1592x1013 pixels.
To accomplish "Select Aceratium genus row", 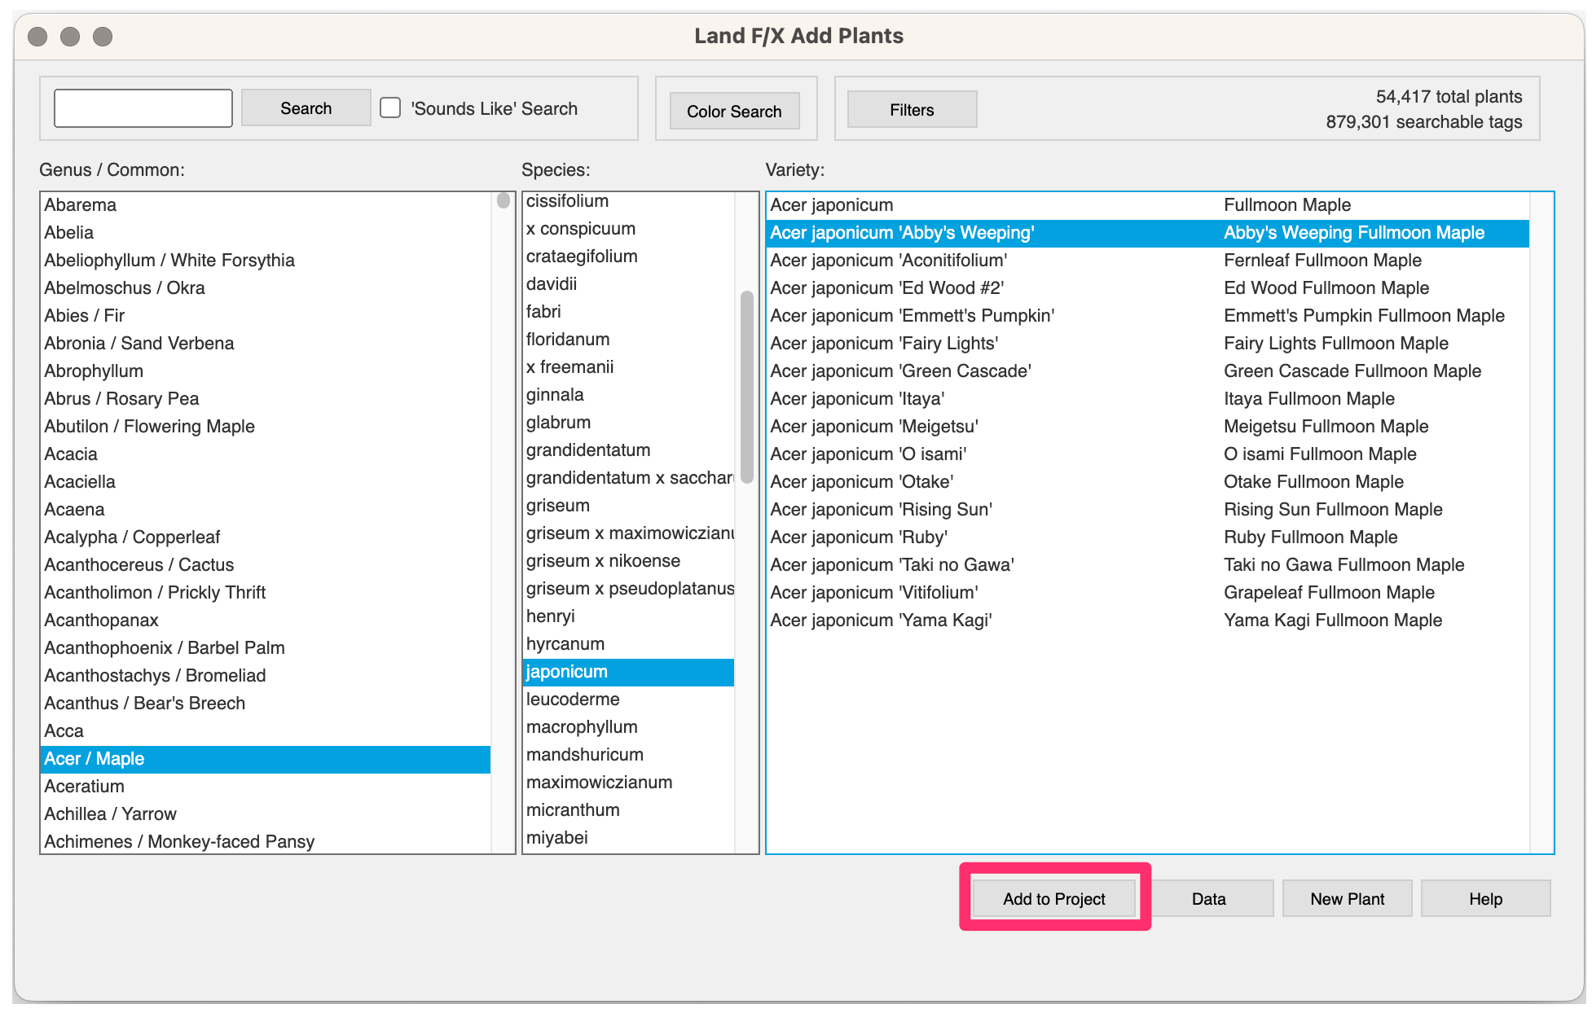I will [266, 787].
